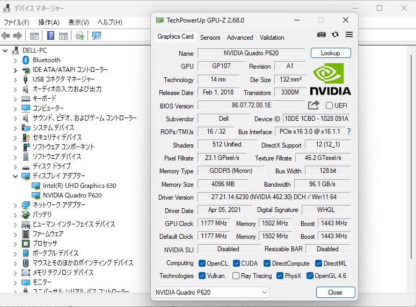Screen dimensions: 416x307
Task: Click the GPU-Z refresh icon
Action: pos(335,34)
